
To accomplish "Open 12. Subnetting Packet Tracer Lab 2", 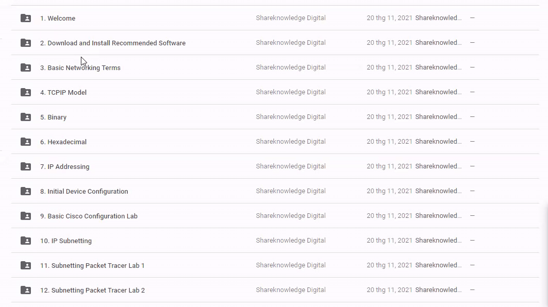I will pyautogui.click(x=92, y=291).
